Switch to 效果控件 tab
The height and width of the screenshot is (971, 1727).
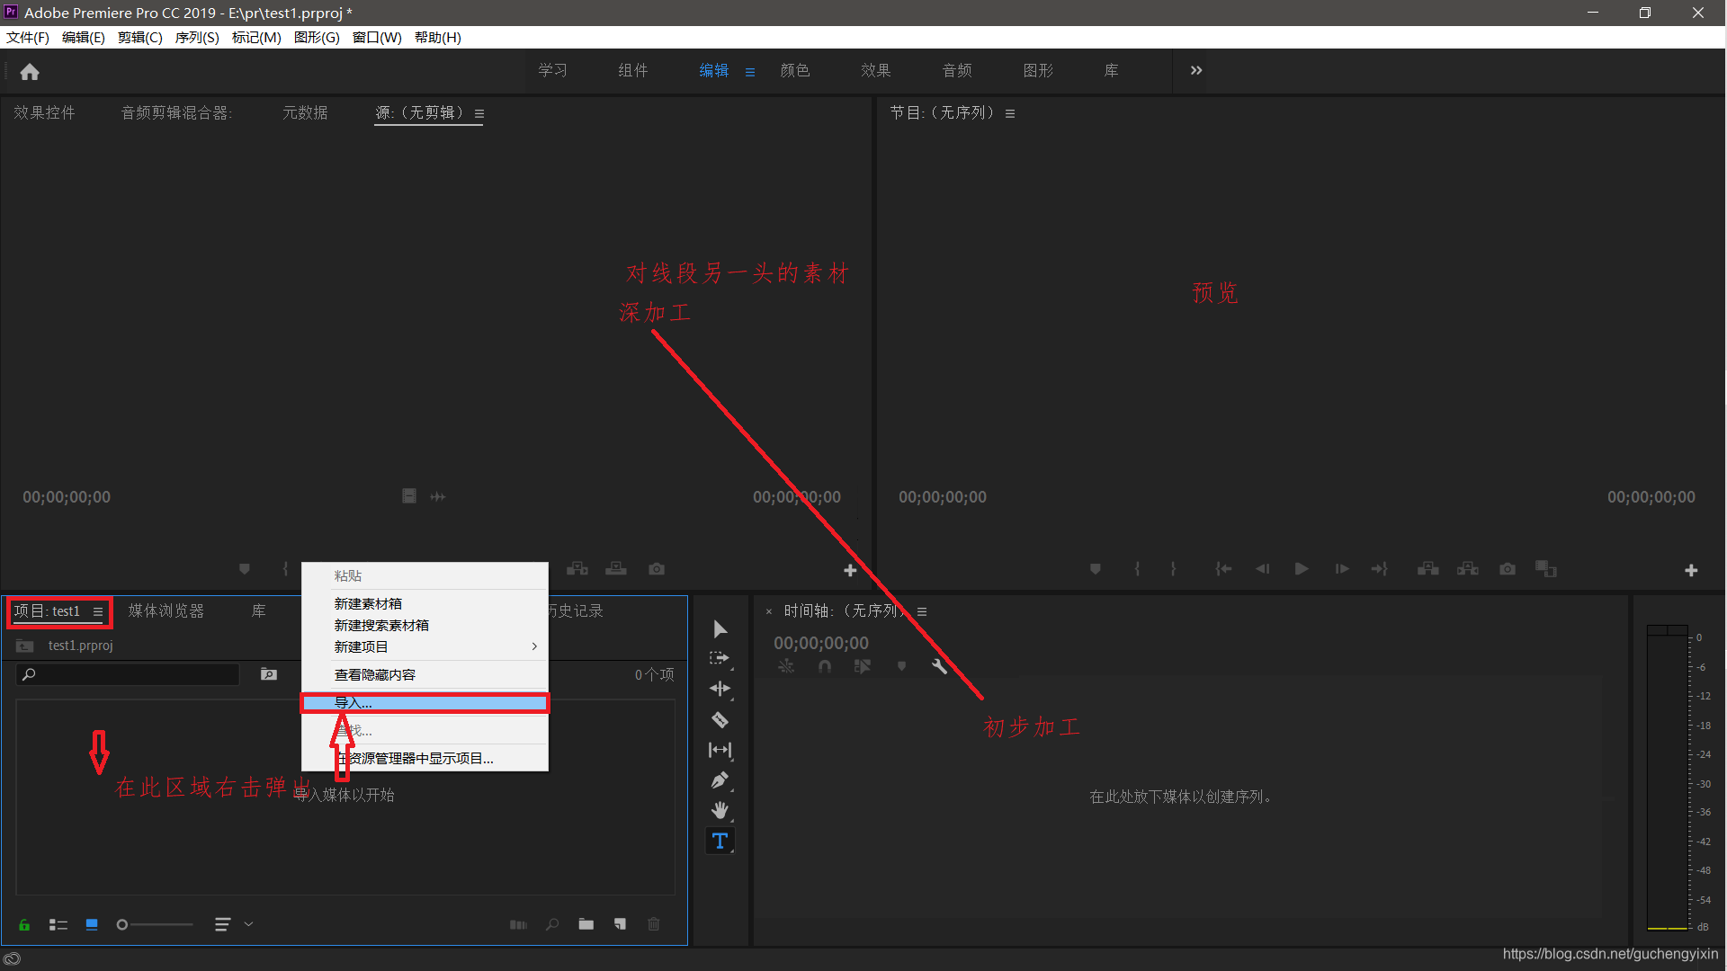point(44,112)
